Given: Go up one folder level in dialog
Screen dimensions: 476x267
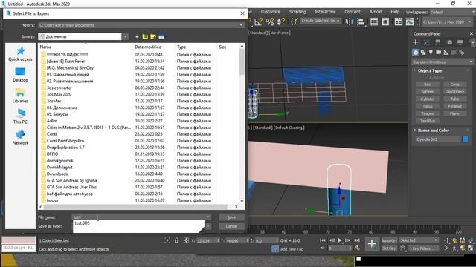Looking at the screenshot, I should click(x=146, y=36).
